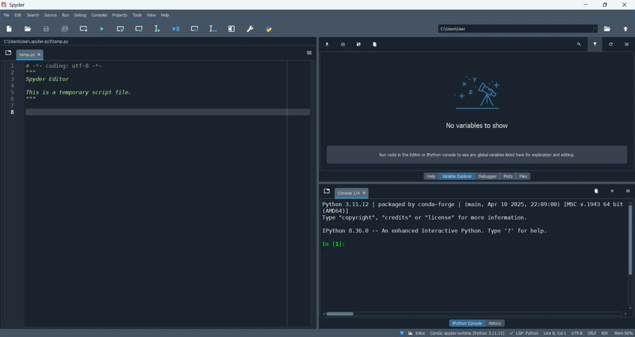Switch to the History tab
Screen dimensions: 635x337
(x=494, y=324)
